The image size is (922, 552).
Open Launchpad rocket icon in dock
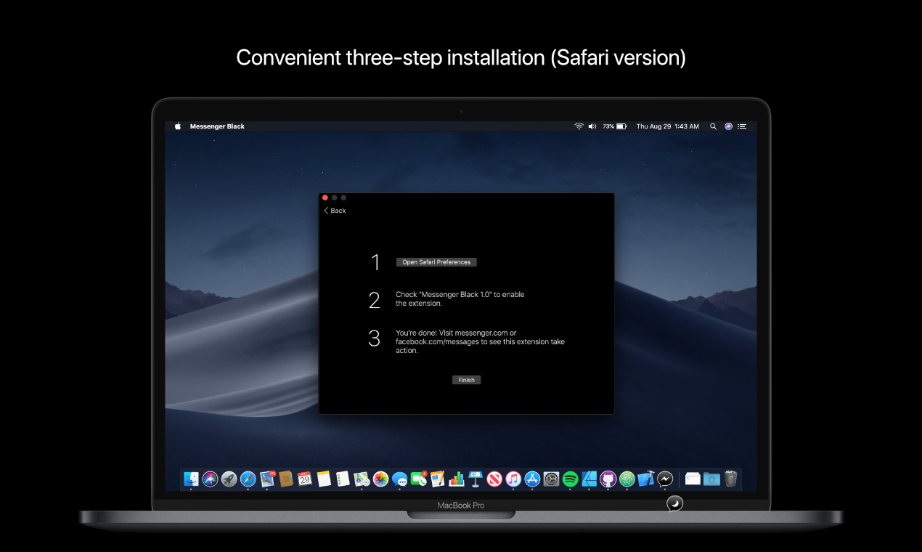[229, 479]
